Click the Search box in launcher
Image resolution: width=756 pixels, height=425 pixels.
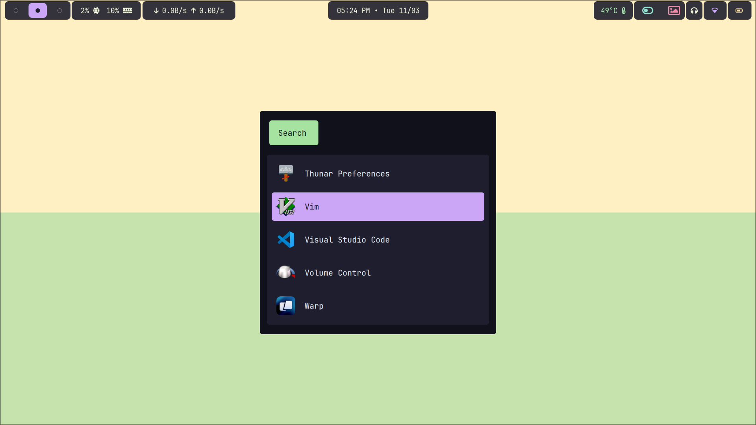[294, 133]
